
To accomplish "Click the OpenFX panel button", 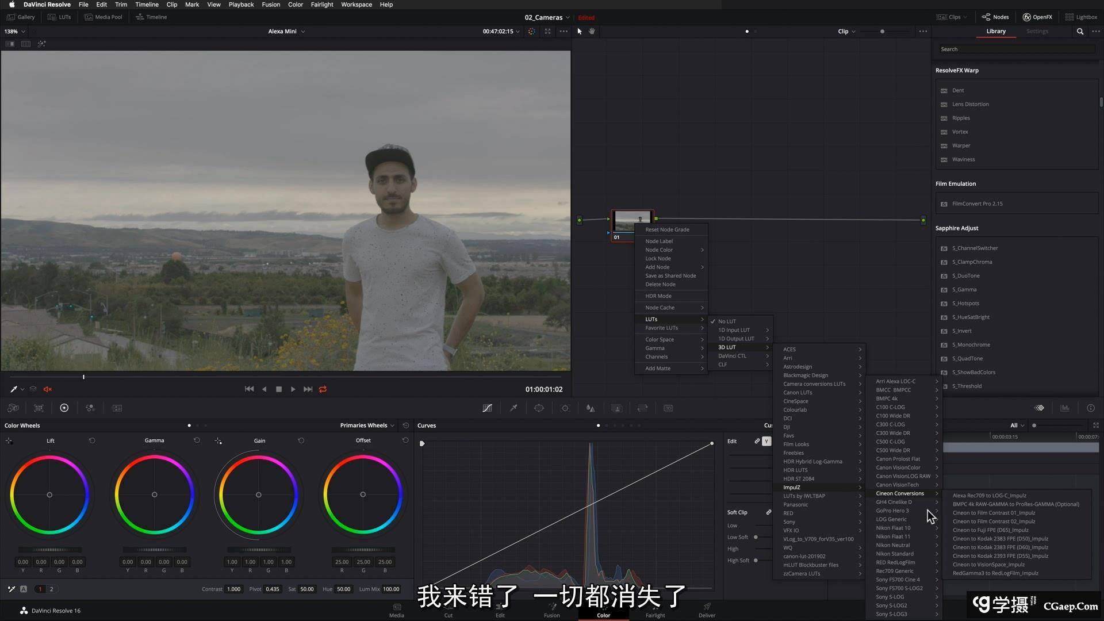I will [x=1037, y=17].
